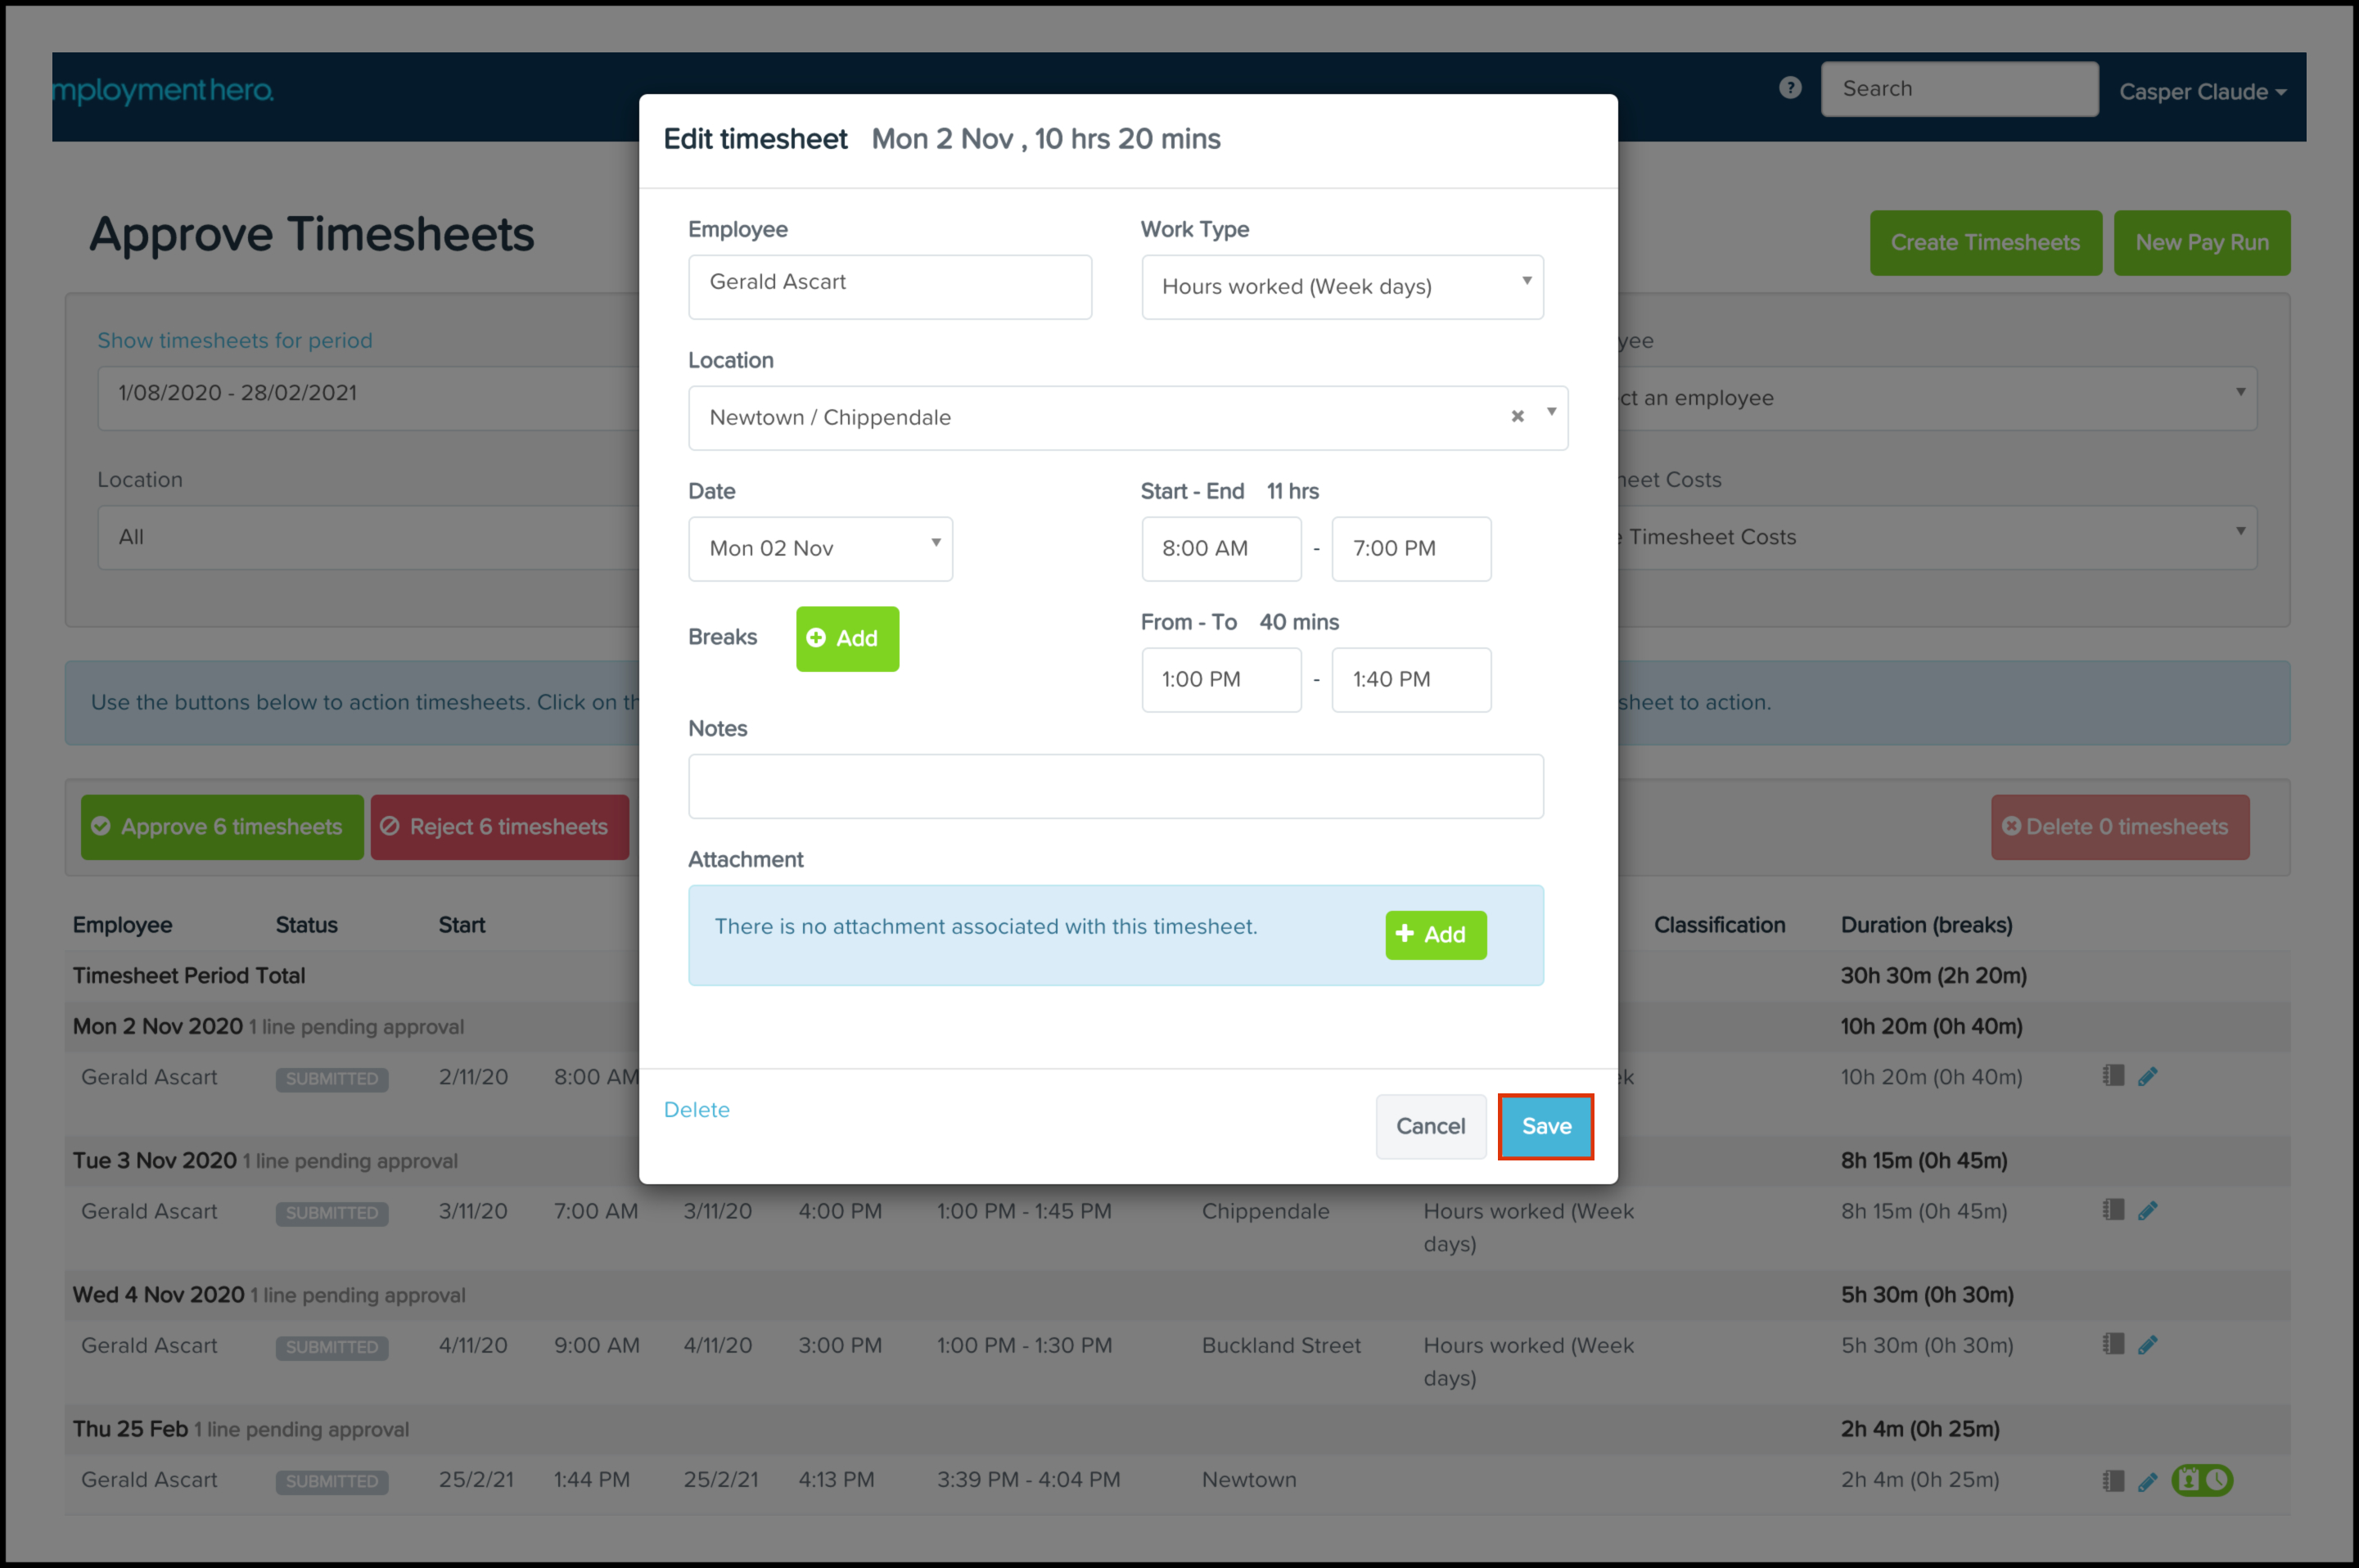Click Cancel button in dialog
Screen dimensions: 2359x1568
[1430, 1126]
